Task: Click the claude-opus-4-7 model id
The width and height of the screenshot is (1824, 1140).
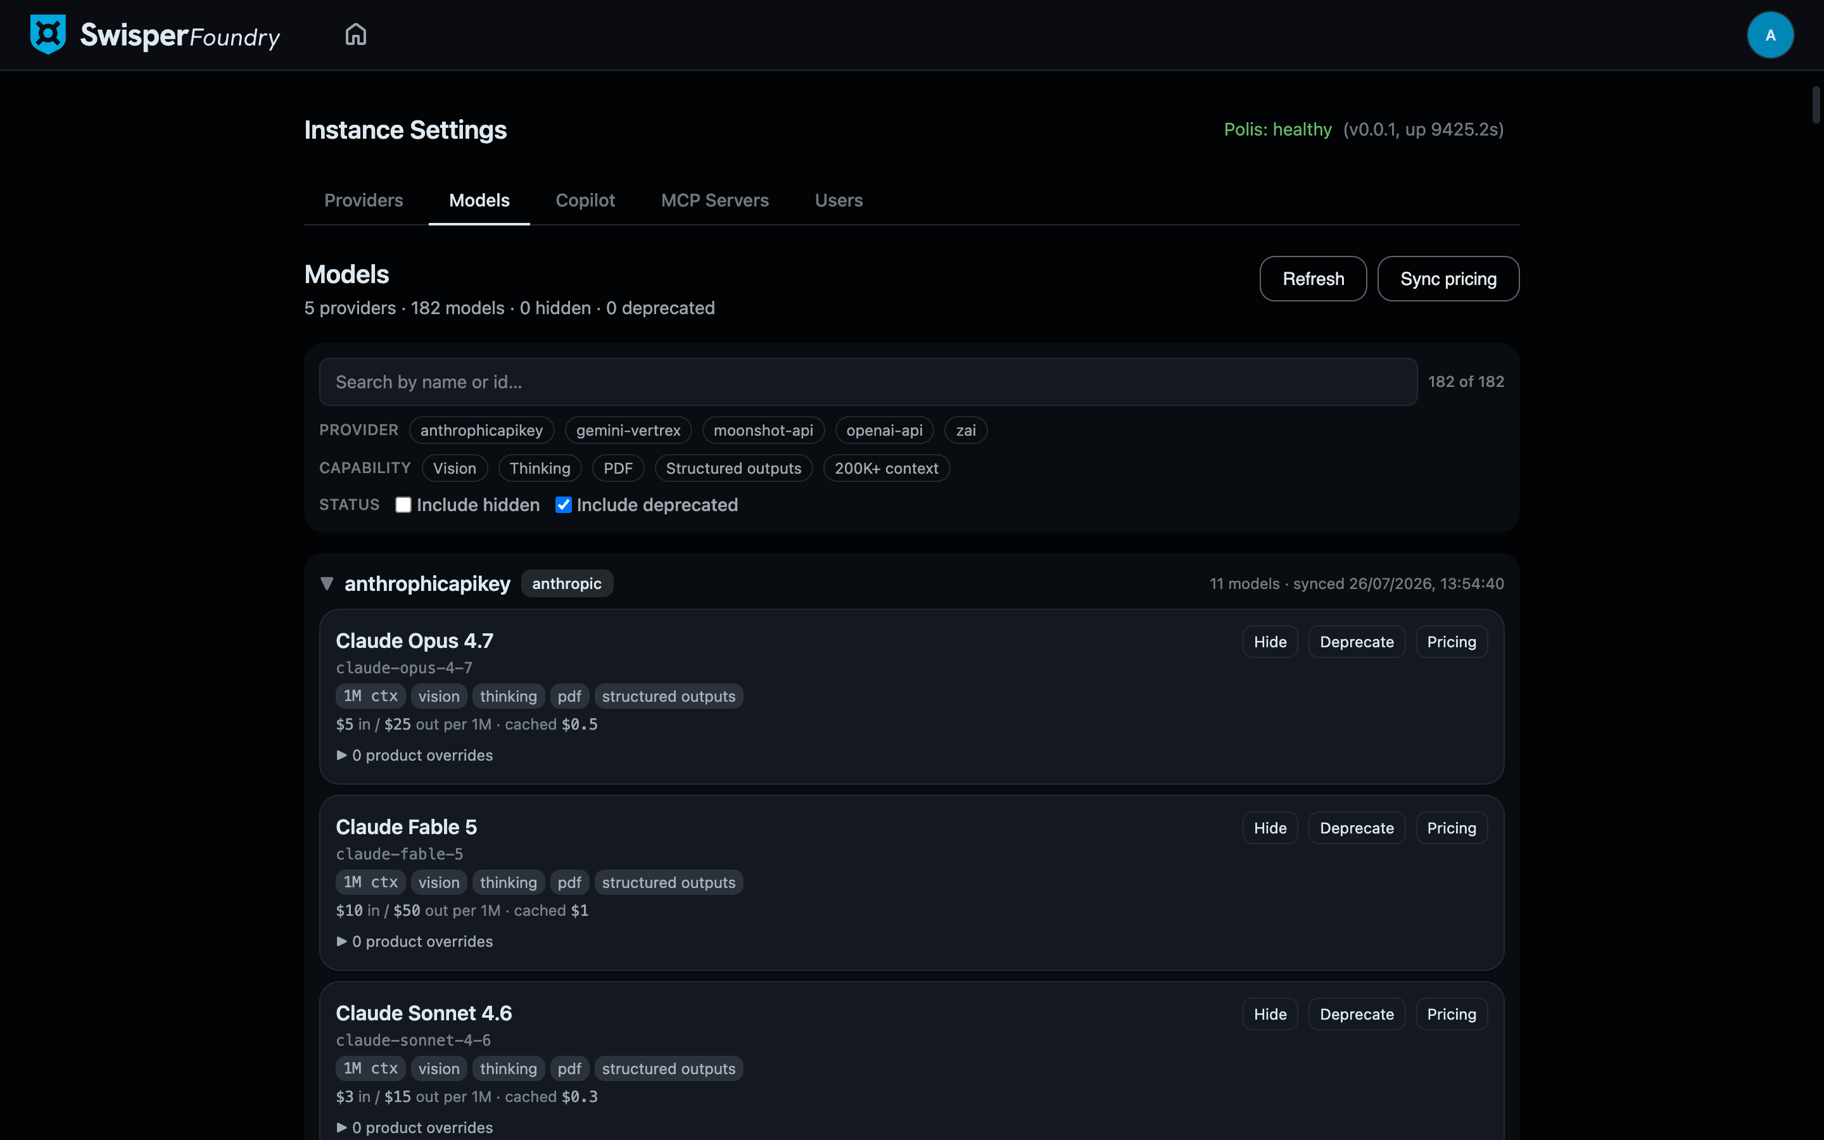Action: coord(404,668)
